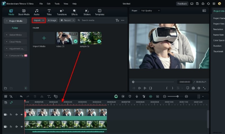Move the player progress slider handle
Image resolution: width=225 pixels, height=134 pixels.
[133, 82]
